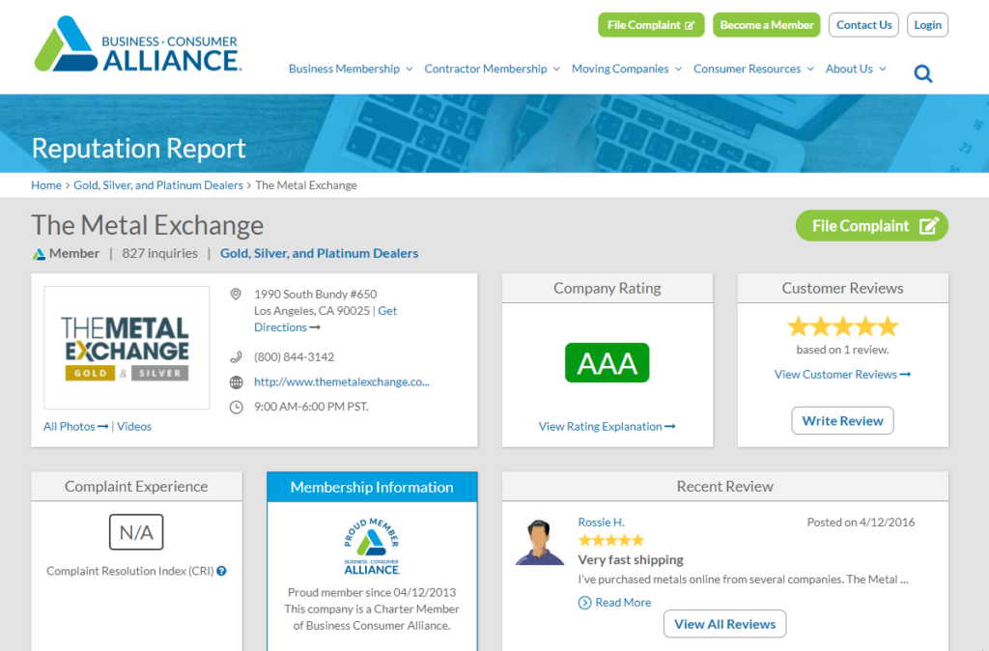Open the themetalexchange website link

341,382
